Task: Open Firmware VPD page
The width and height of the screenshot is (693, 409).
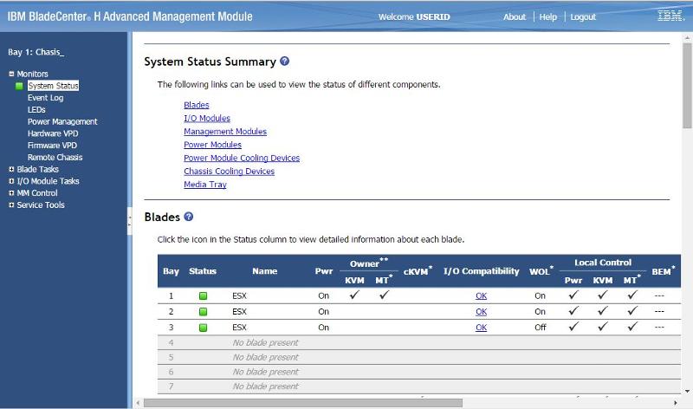Action: [x=52, y=146]
